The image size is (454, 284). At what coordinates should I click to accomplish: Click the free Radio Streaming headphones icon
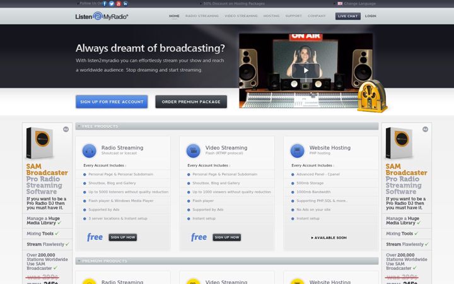pos(89,151)
